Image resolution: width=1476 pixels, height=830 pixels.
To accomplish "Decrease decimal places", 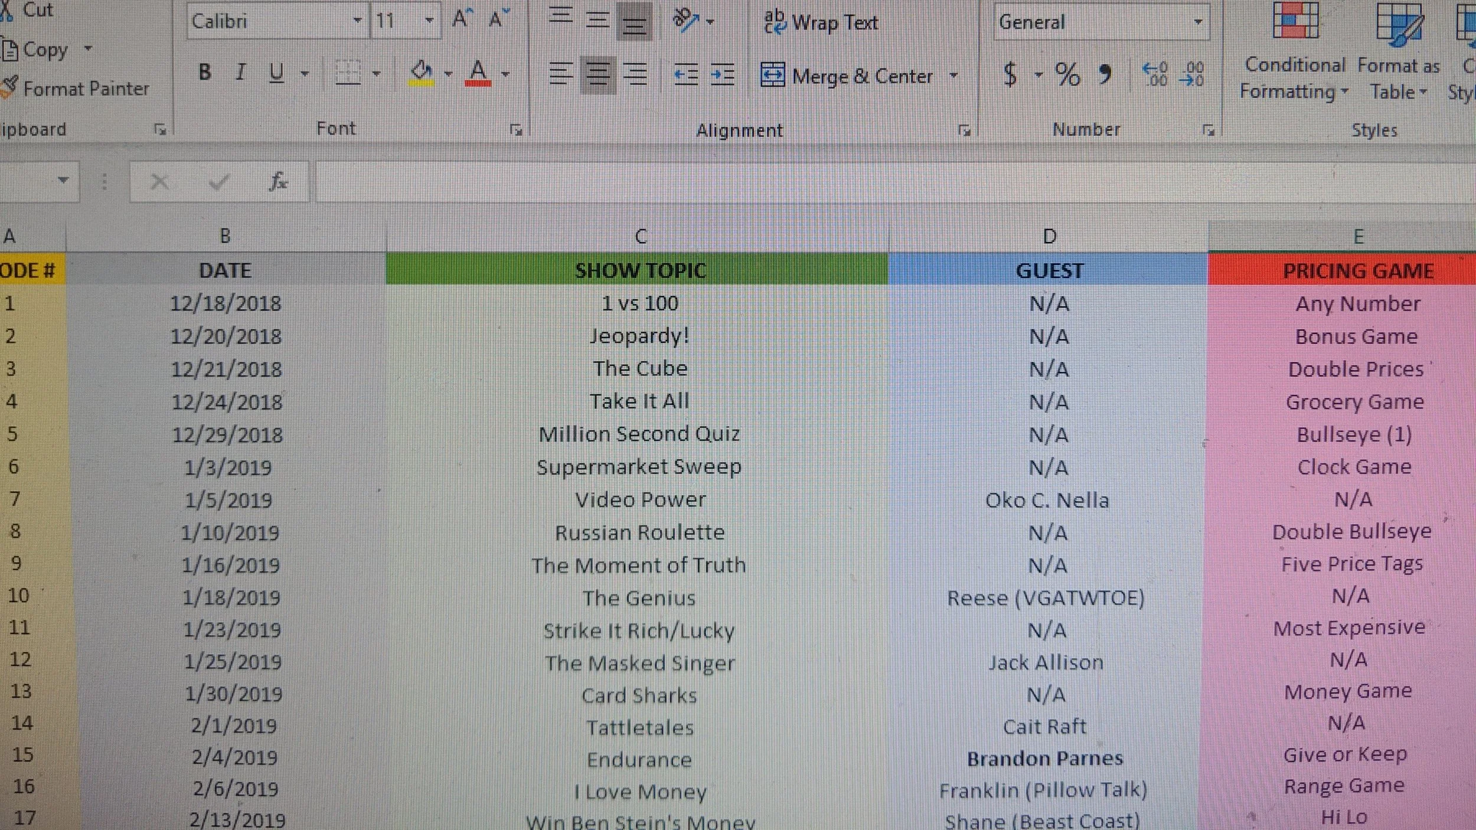I will click(1191, 74).
